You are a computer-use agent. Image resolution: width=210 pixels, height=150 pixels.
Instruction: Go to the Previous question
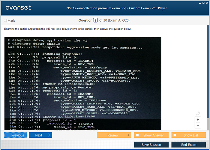[16, 135]
